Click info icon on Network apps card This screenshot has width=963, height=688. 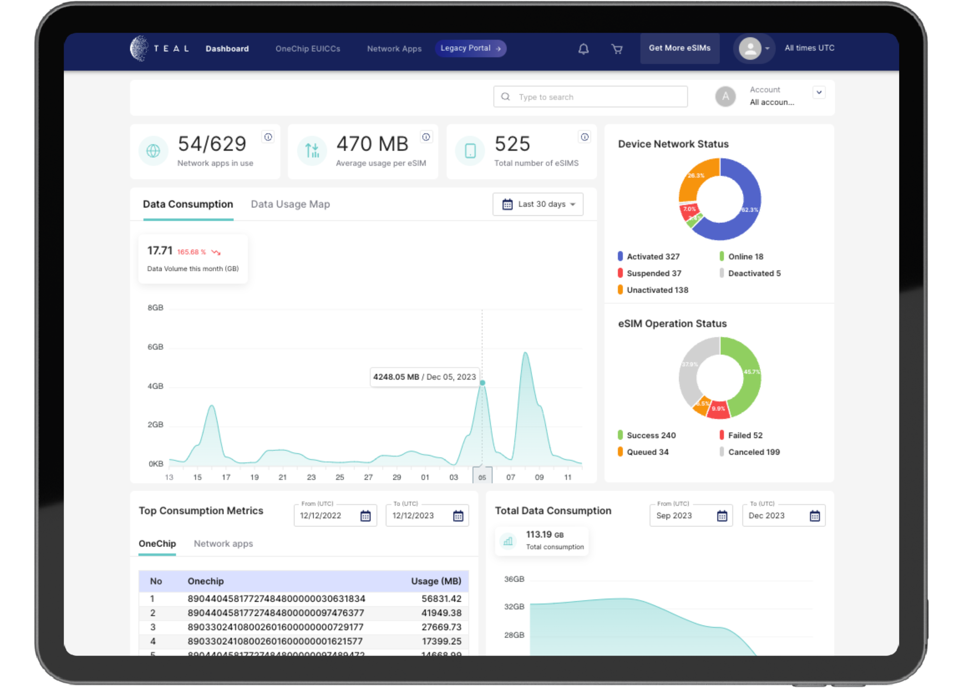coord(268,137)
